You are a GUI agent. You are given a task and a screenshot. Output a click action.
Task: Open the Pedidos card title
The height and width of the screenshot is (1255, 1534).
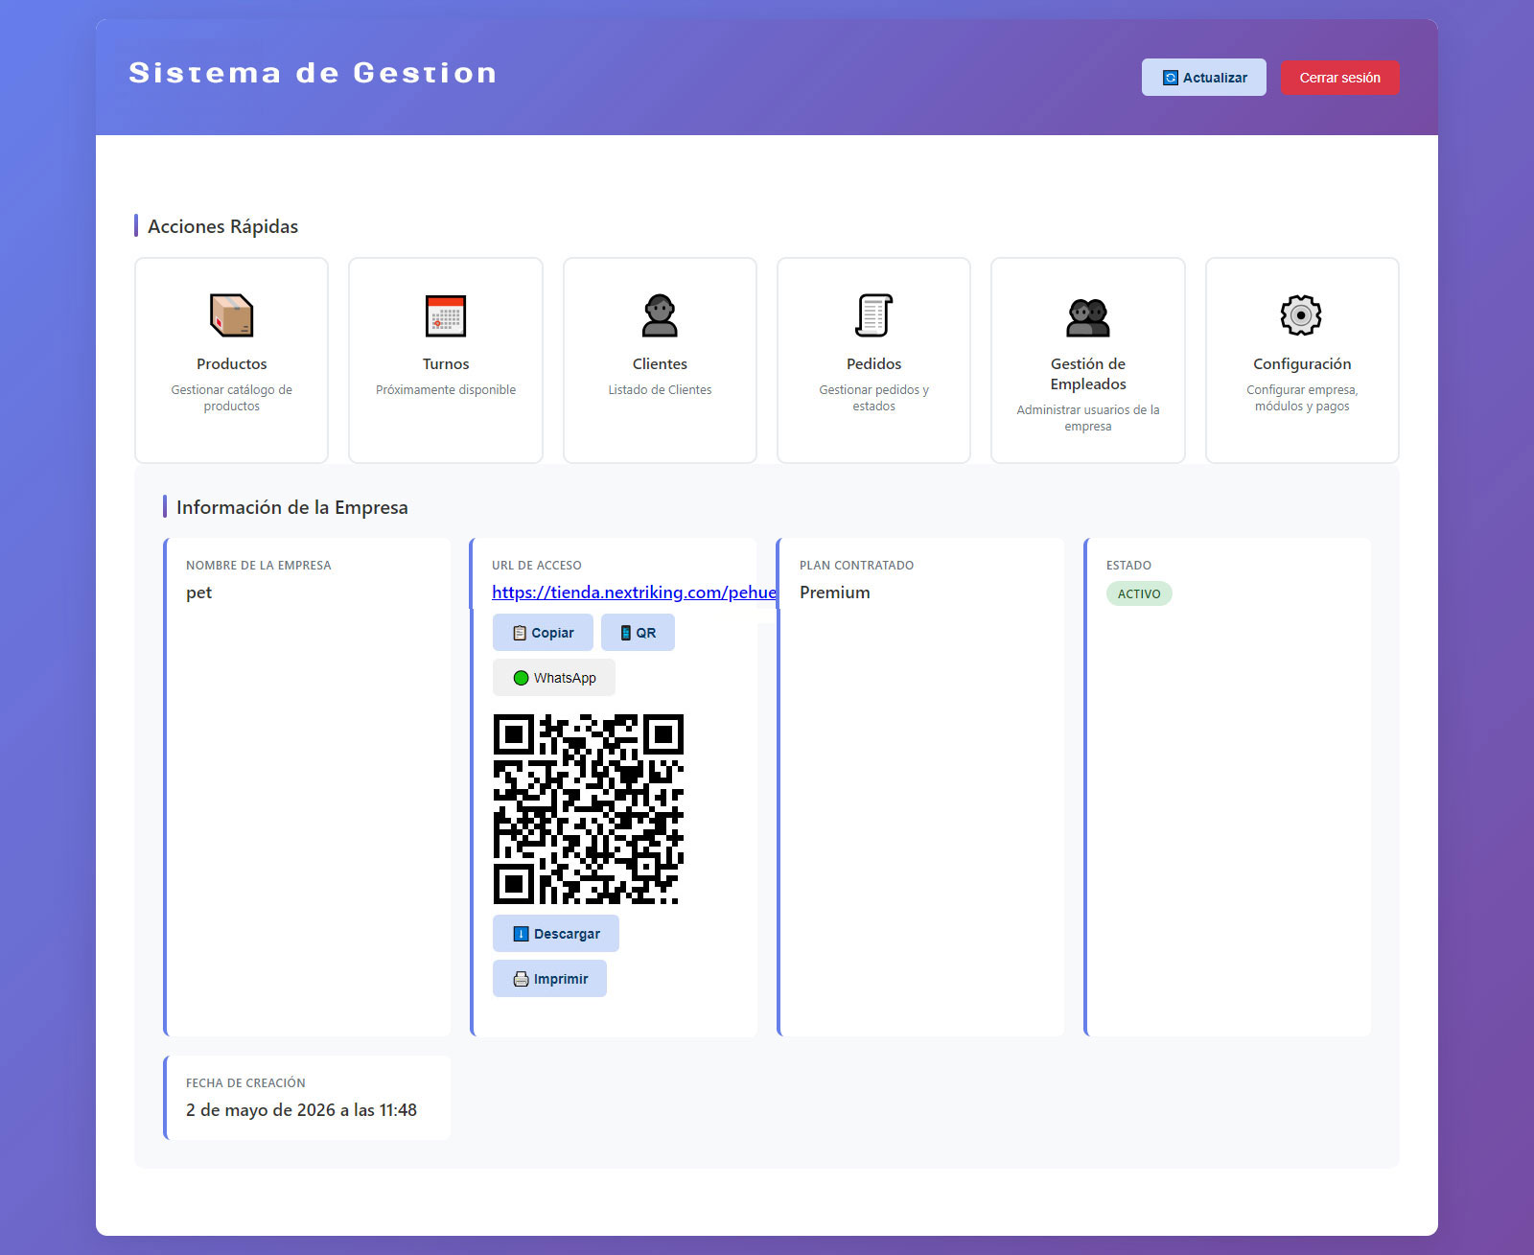click(873, 364)
